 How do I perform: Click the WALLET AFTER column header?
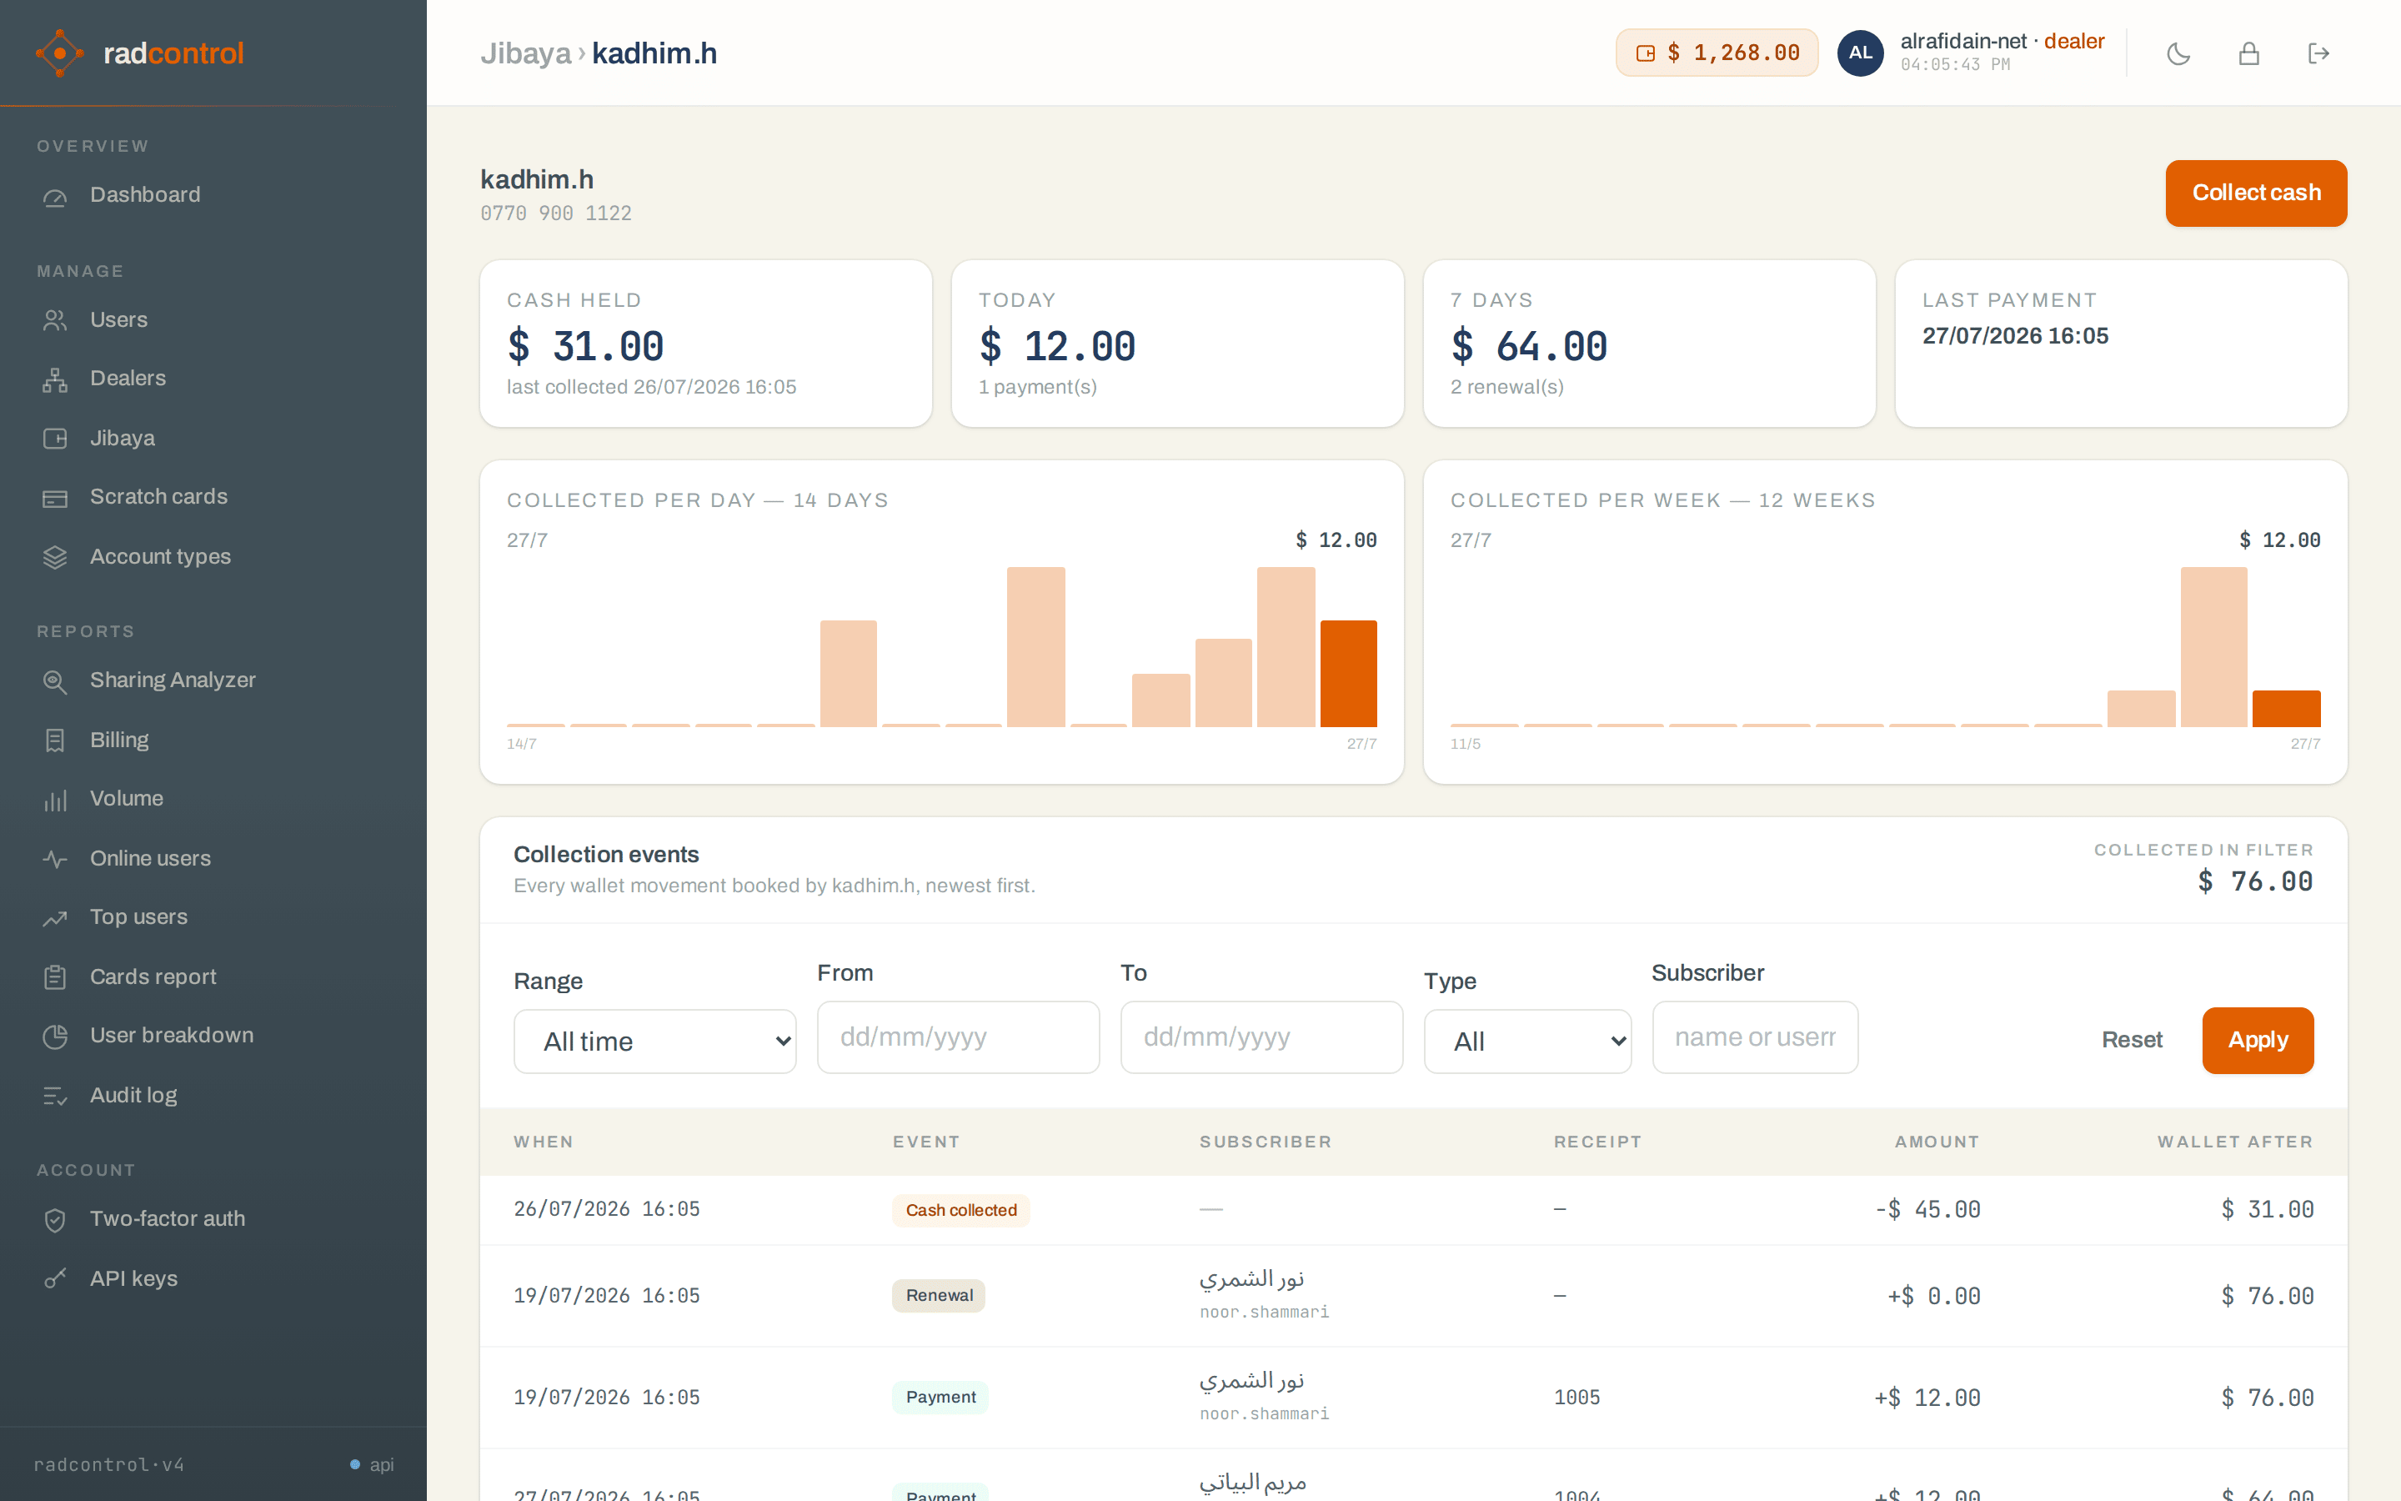click(2235, 1142)
